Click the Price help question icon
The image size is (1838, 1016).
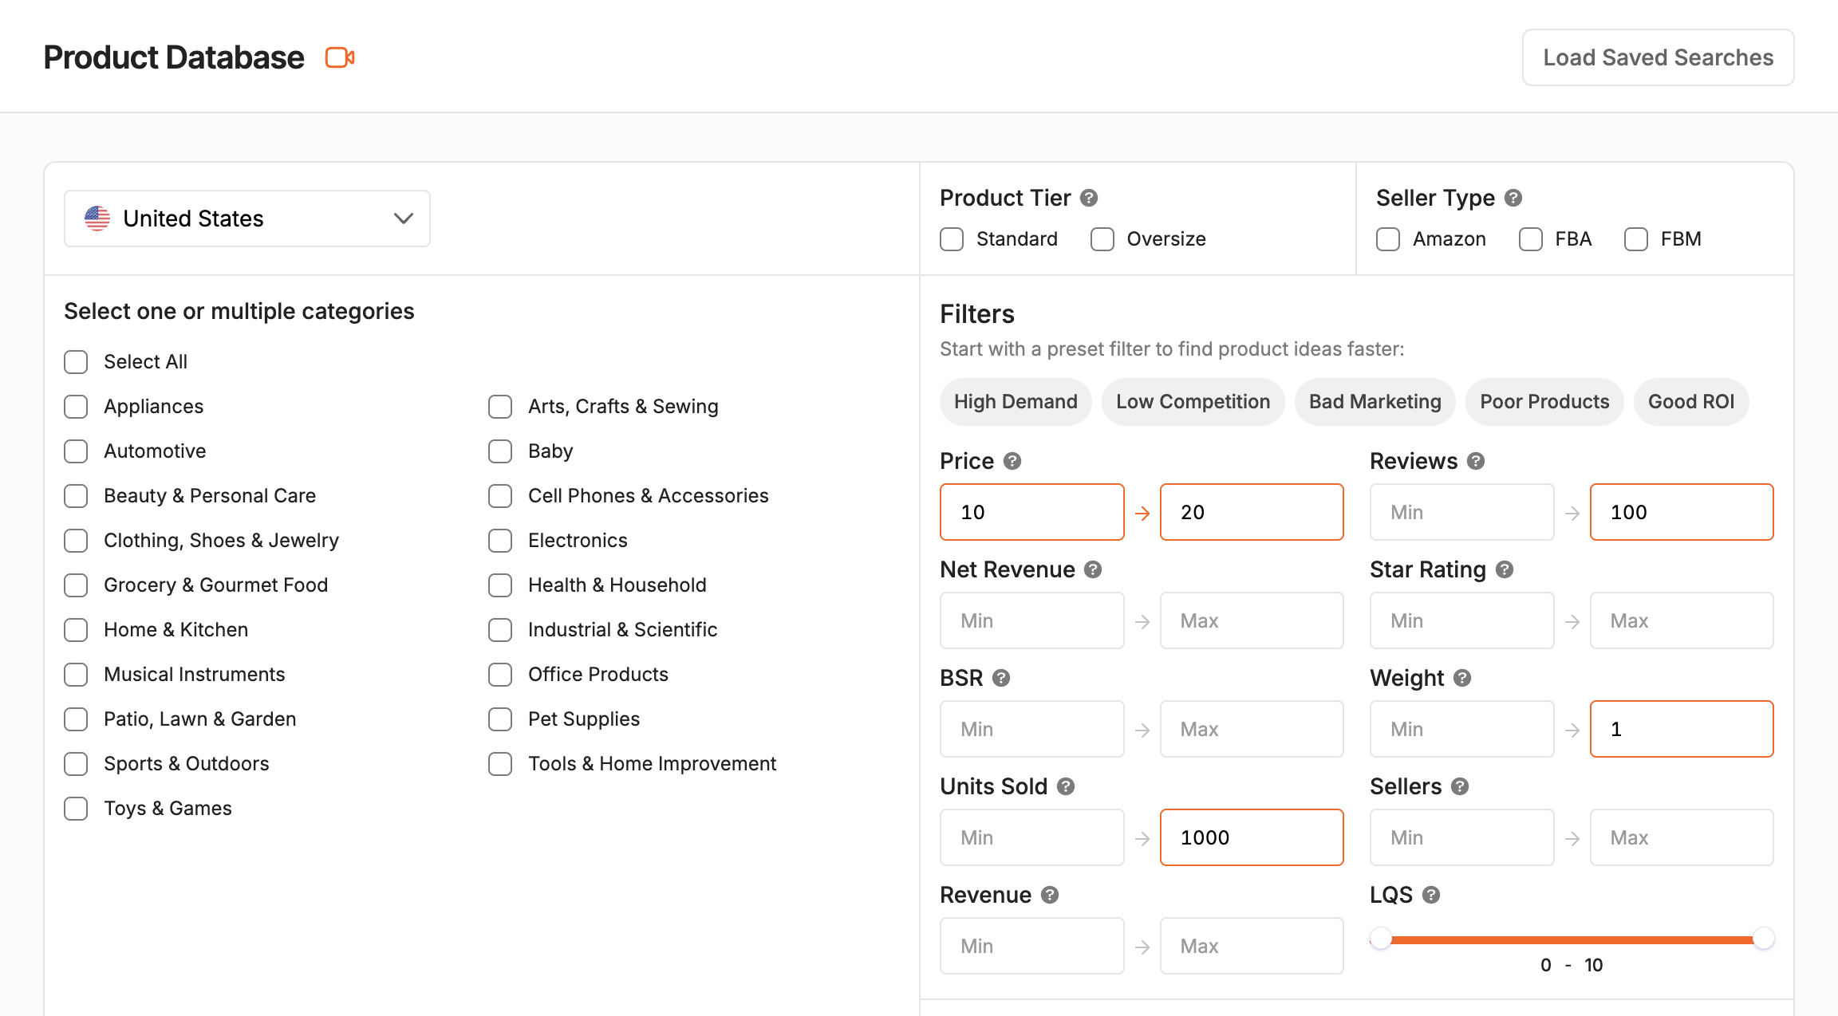tap(1012, 461)
